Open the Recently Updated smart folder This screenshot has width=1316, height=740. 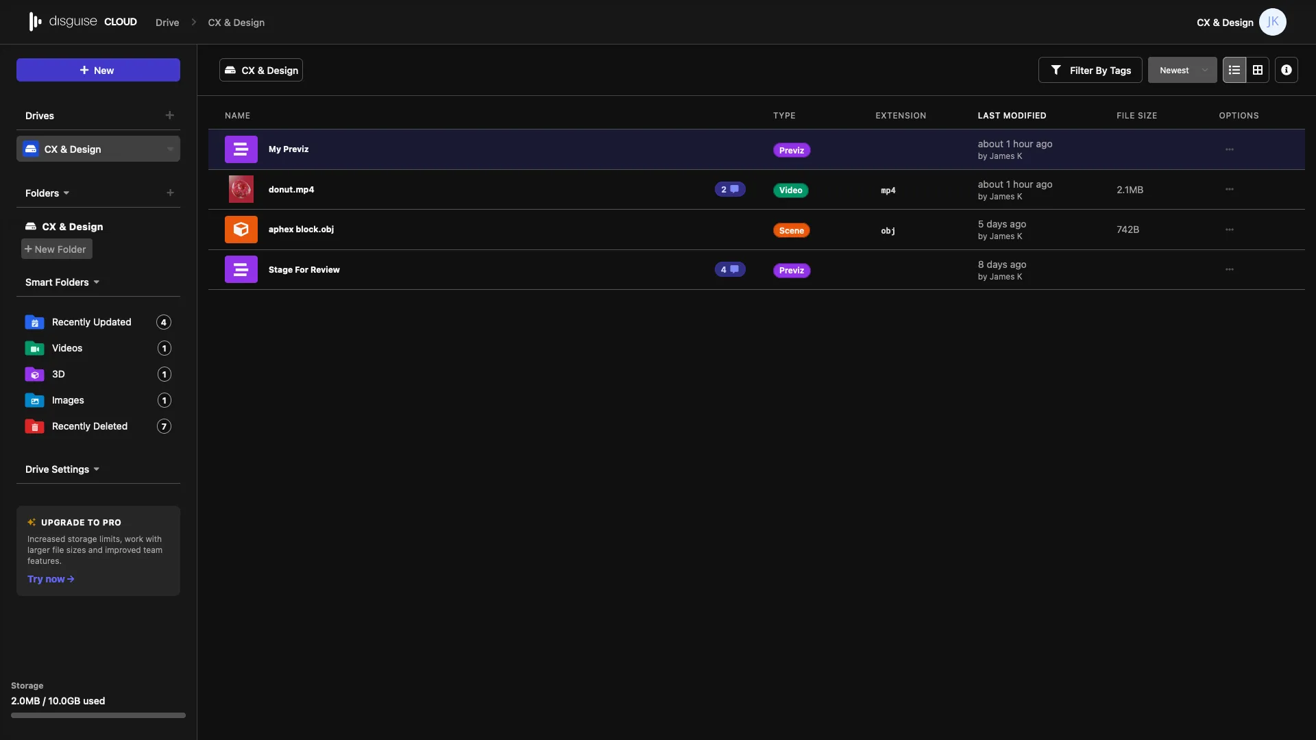point(91,322)
